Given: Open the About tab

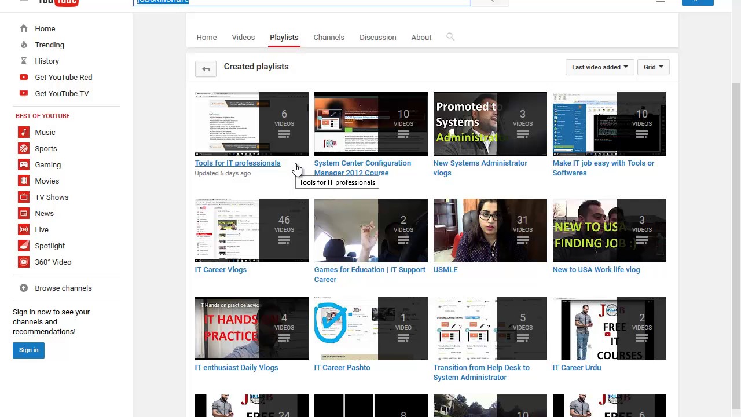Looking at the screenshot, I should pyautogui.click(x=421, y=37).
